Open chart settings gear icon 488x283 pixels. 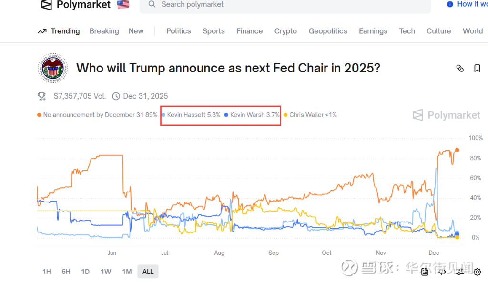click(477, 272)
